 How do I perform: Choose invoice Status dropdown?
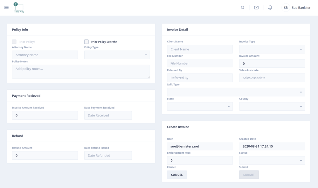click(x=272, y=161)
